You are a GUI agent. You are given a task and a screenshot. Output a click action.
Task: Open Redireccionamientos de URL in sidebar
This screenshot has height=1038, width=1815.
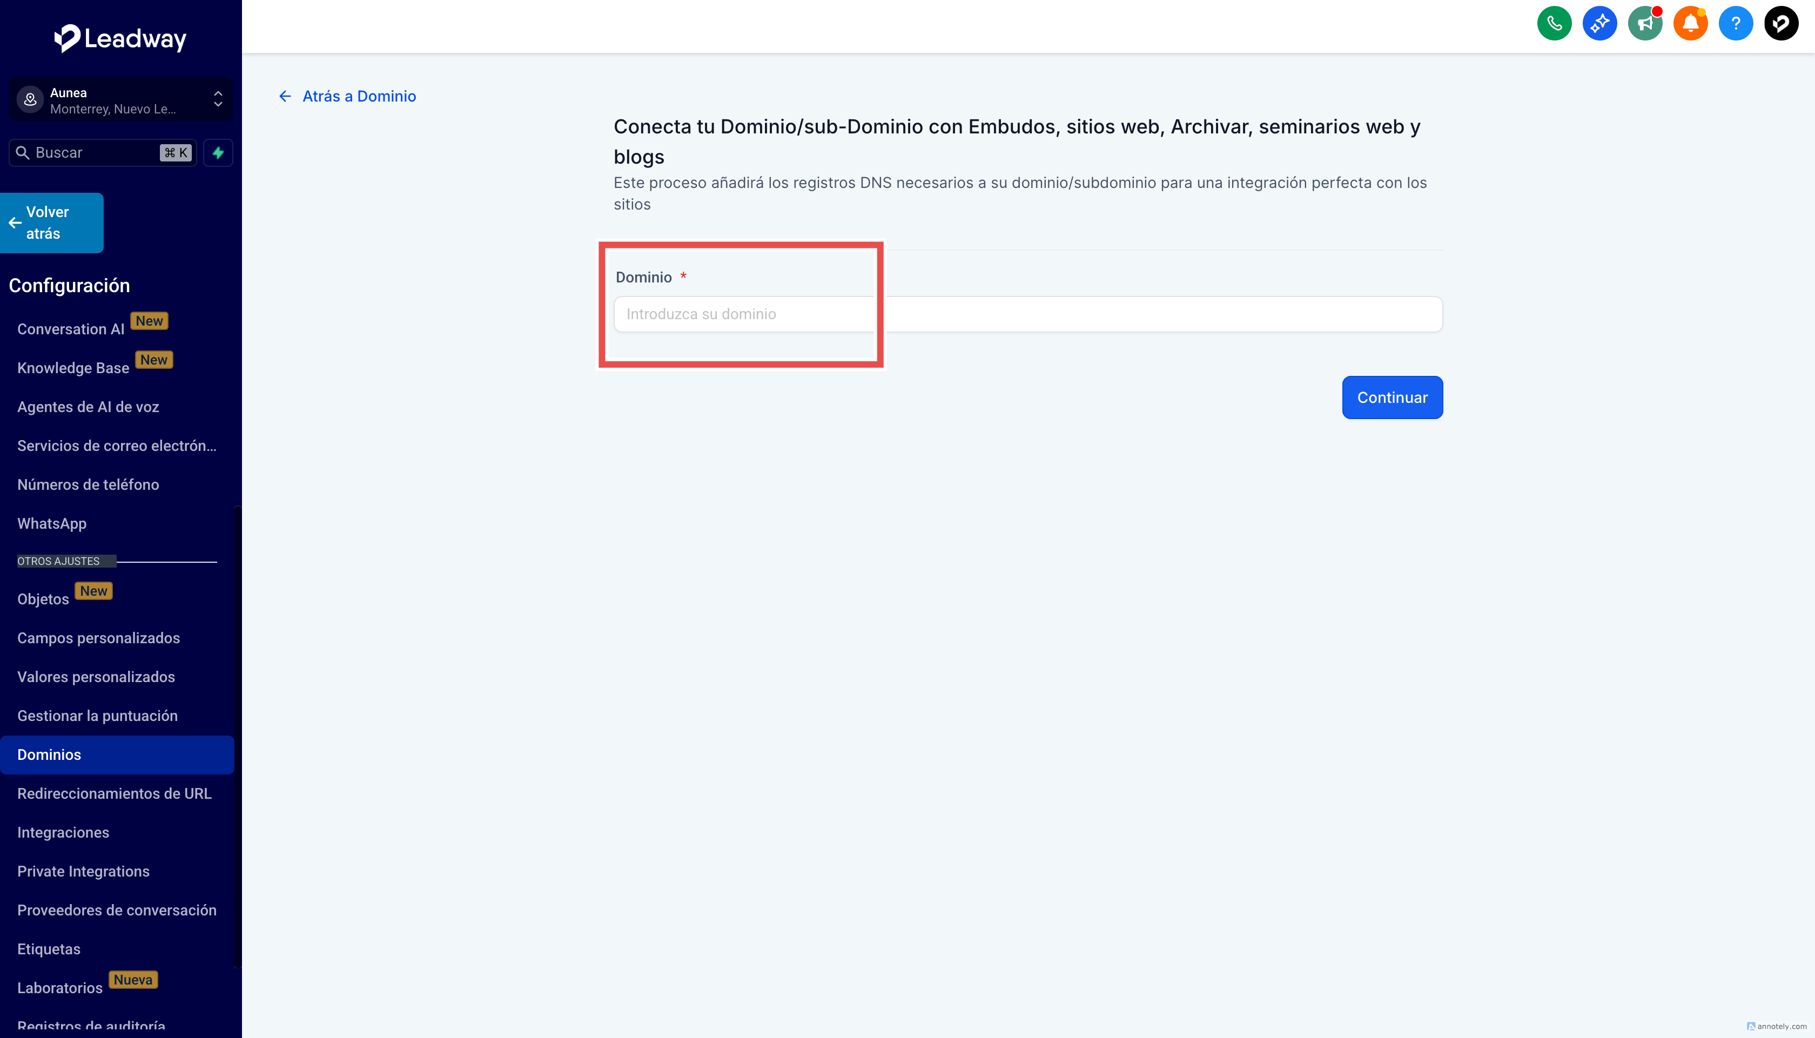pyautogui.click(x=114, y=793)
